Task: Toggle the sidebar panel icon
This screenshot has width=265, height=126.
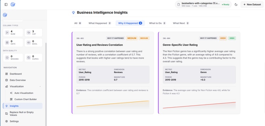Action: (x=6, y=5)
